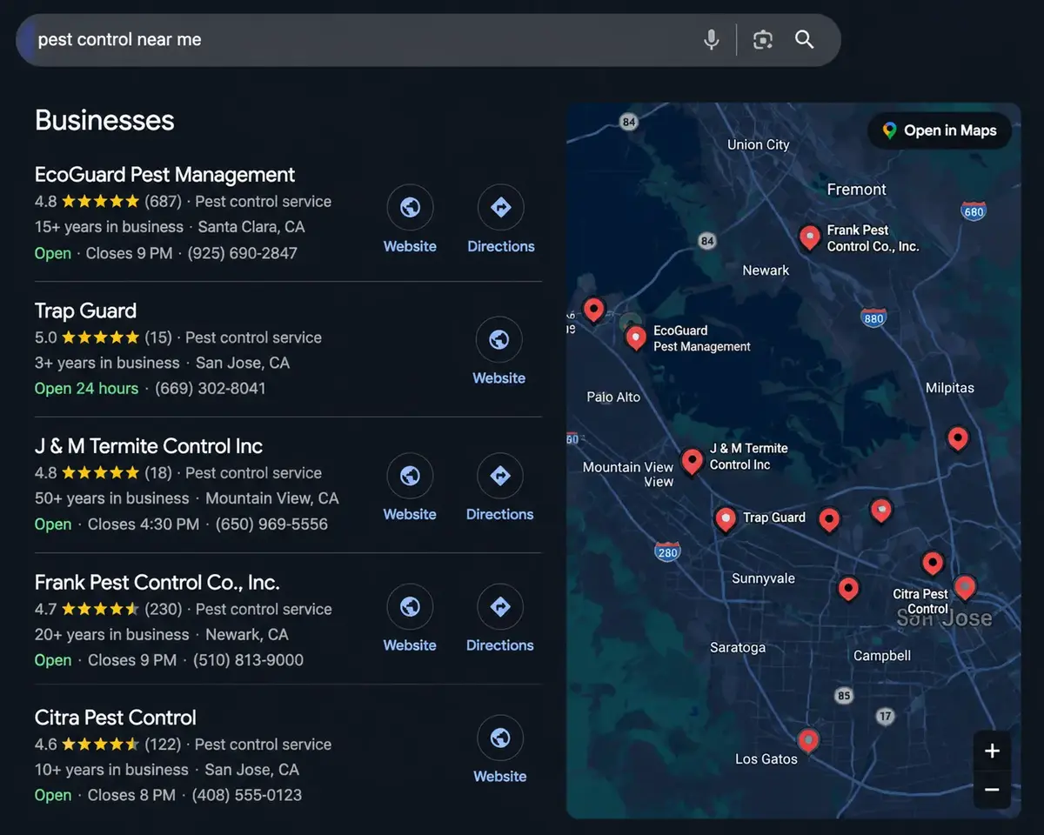1044x835 pixels.
Task: Click J & M's 4.8 rating (18)
Action: 104,473
